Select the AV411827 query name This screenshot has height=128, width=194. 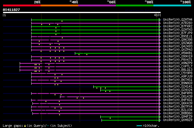click(x=12, y=10)
